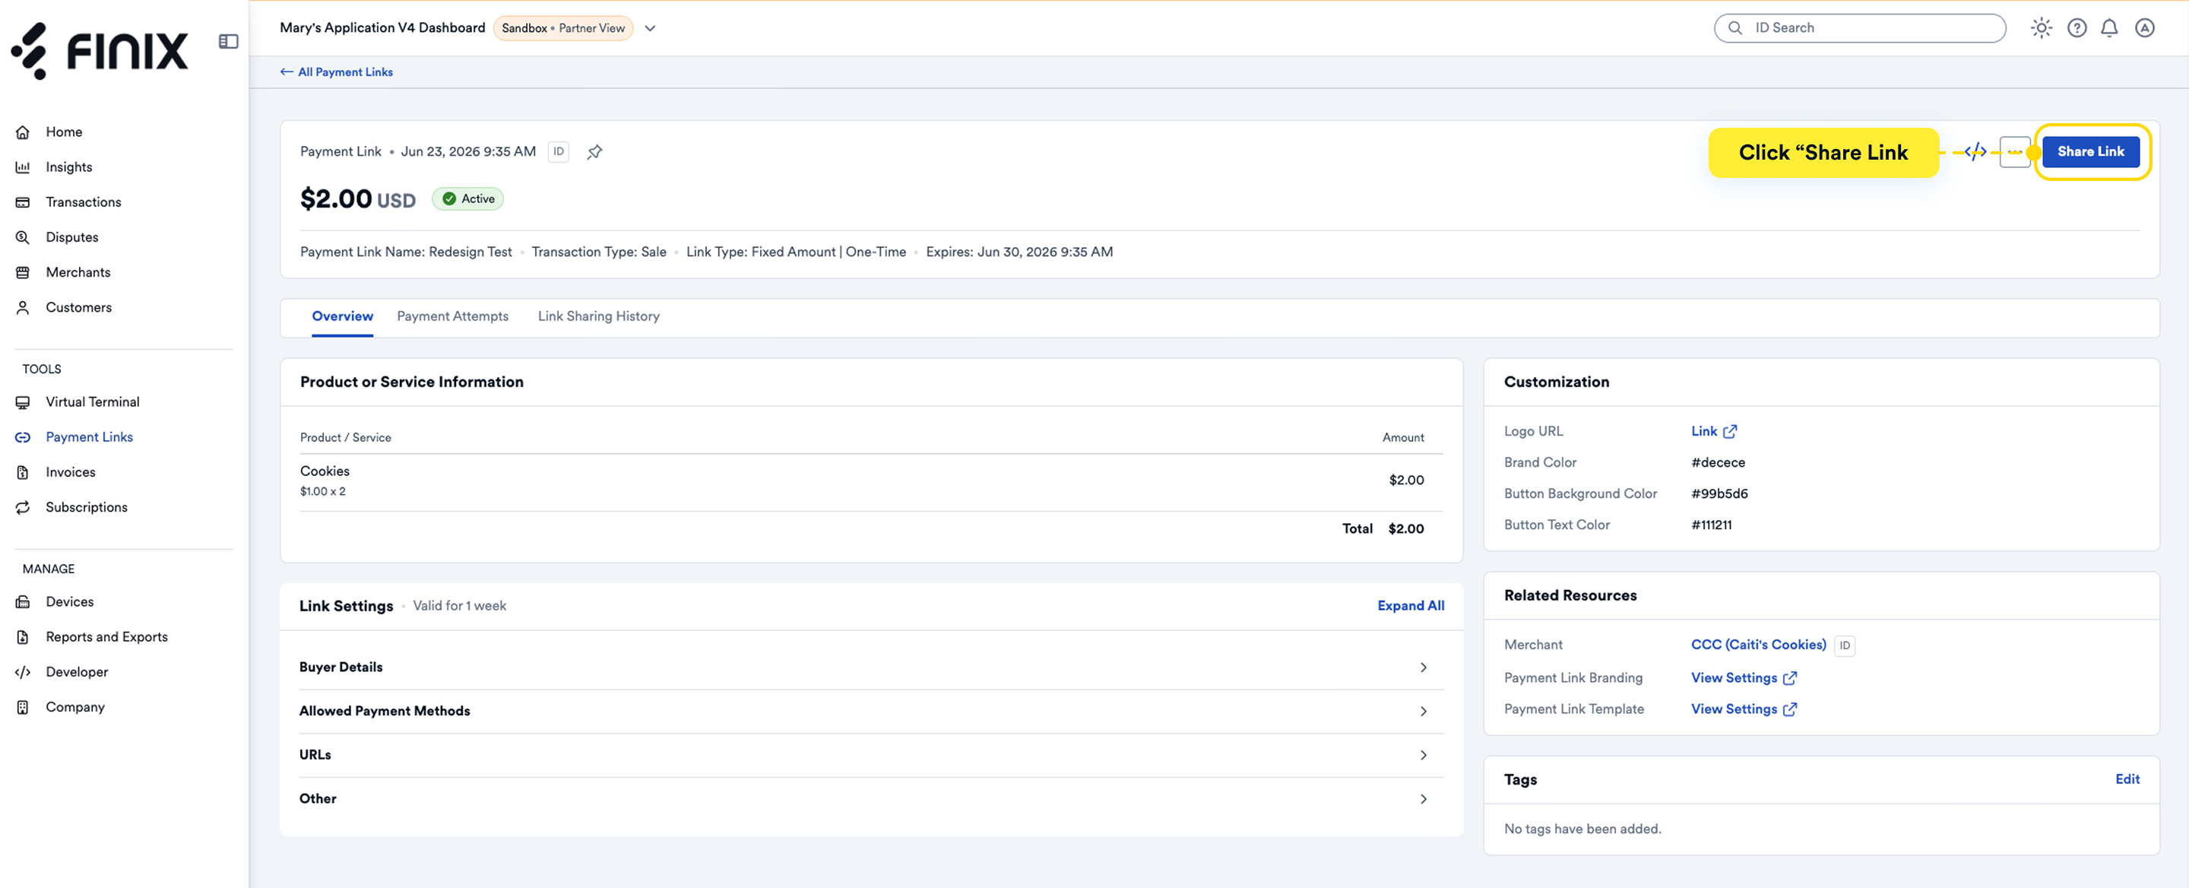Focus the ID Search field
Viewport: 2189px width, 888px height.
[x=1859, y=28]
